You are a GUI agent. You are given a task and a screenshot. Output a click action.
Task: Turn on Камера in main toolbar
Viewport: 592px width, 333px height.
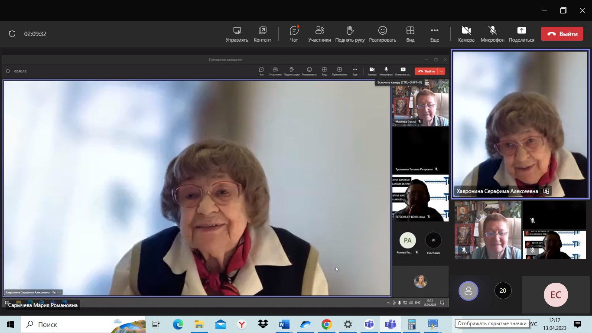[466, 34]
